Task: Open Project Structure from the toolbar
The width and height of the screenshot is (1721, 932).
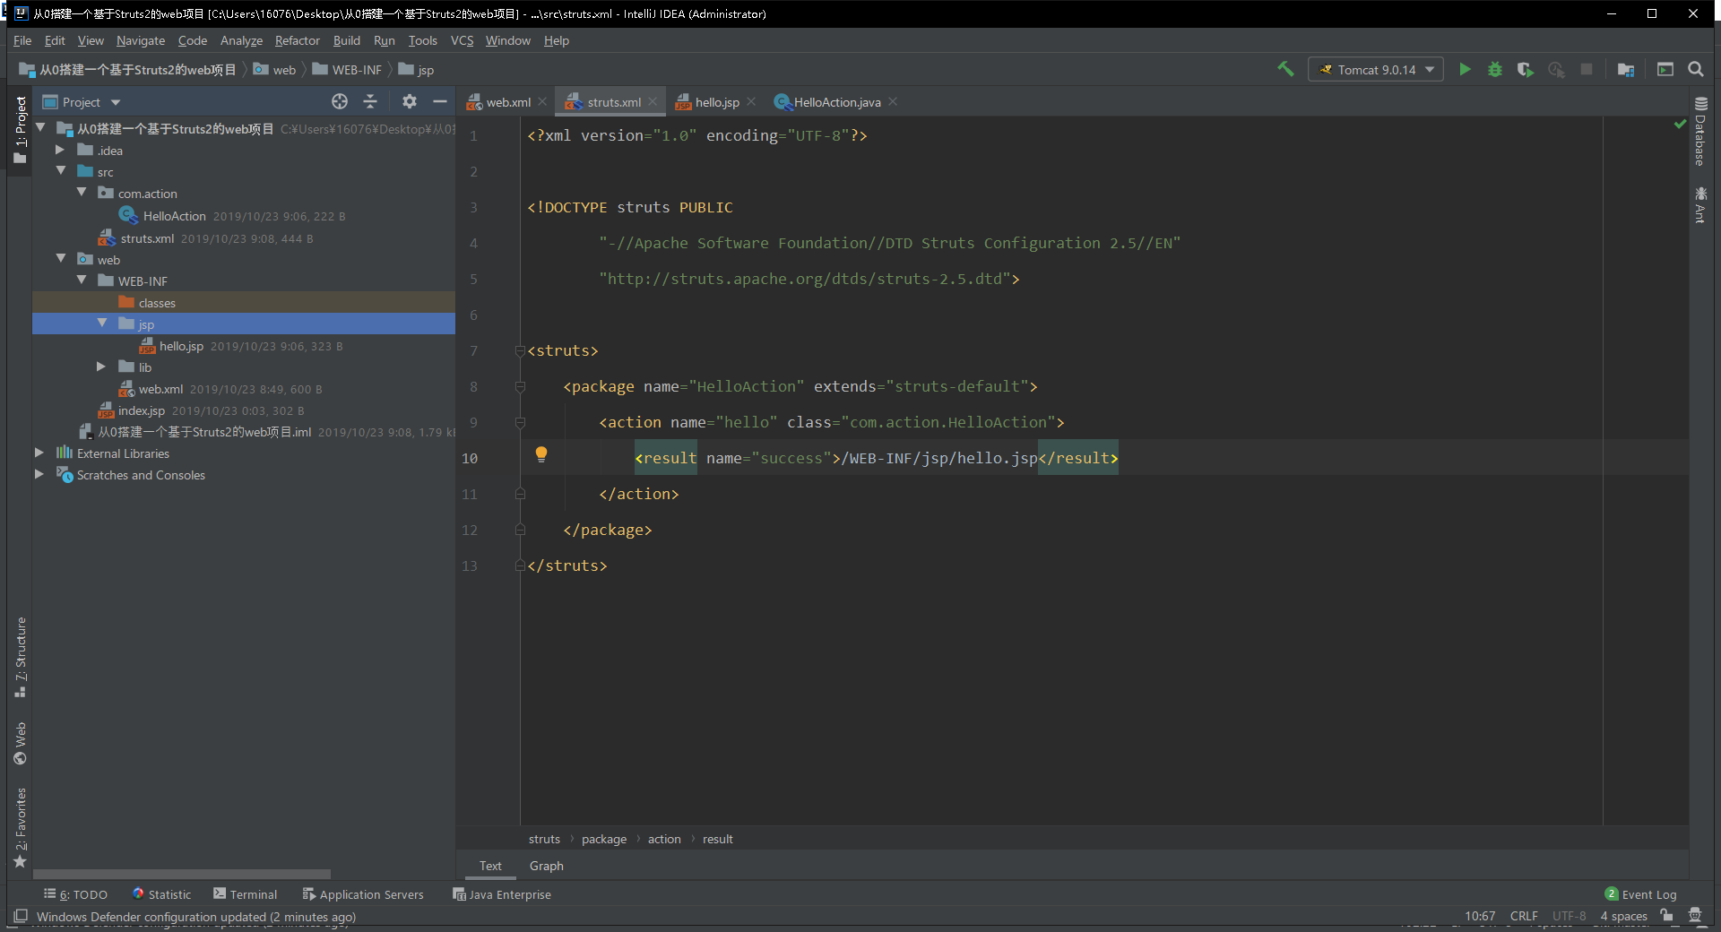Action: click(1625, 69)
